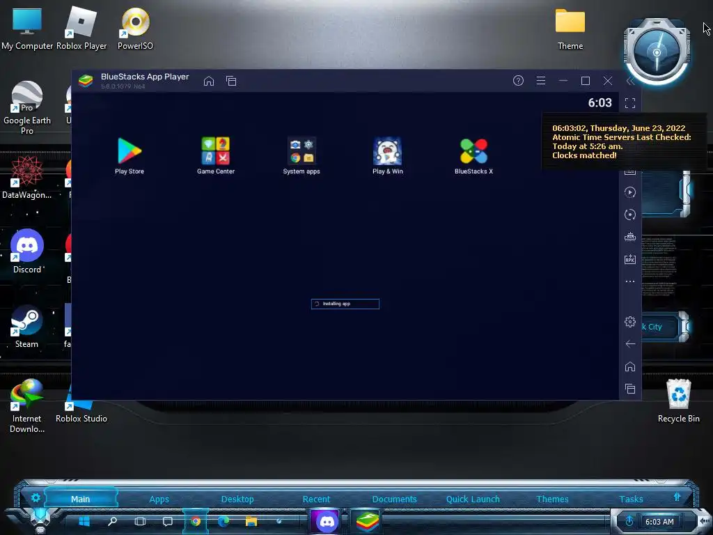The image size is (713, 535).
Task: Select the Roblox Studio shortcut
Action: [x=81, y=404]
